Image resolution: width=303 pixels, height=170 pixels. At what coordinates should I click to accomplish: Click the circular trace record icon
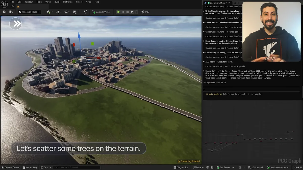[208, 167]
